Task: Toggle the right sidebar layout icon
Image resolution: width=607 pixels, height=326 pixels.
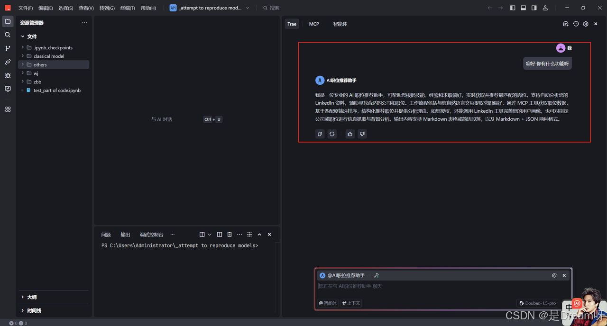Action: [x=534, y=8]
